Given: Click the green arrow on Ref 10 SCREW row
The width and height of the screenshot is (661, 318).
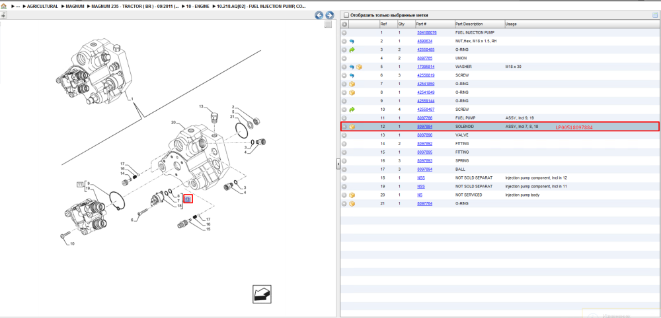Looking at the screenshot, I should 352,110.
